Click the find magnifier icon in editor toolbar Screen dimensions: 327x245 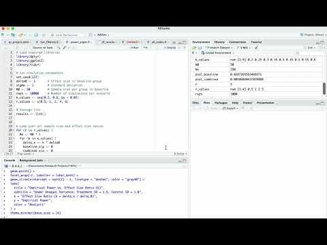(59, 48)
